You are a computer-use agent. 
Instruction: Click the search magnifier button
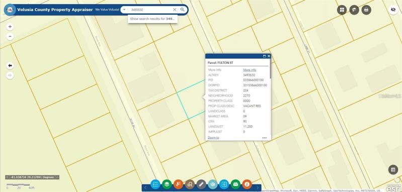point(182,10)
